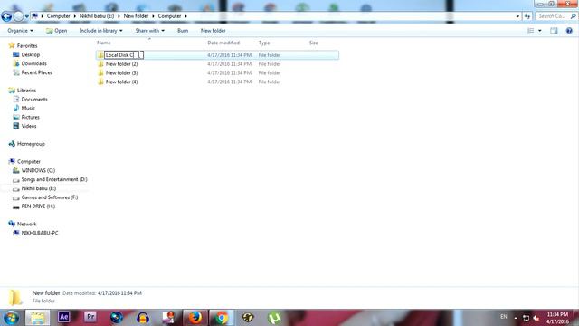Open the Include in library menu
The height and width of the screenshot is (326, 579).
100,31
